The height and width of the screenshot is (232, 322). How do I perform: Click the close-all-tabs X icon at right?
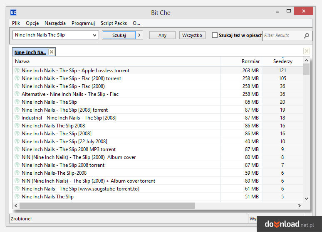click(306, 51)
